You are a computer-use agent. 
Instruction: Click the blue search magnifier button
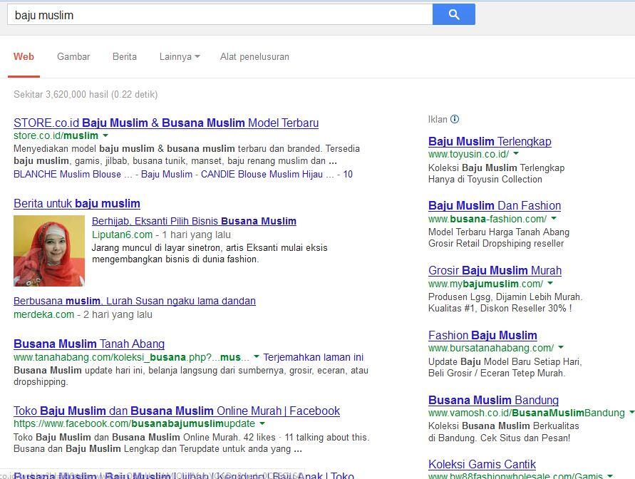[x=453, y=14]
